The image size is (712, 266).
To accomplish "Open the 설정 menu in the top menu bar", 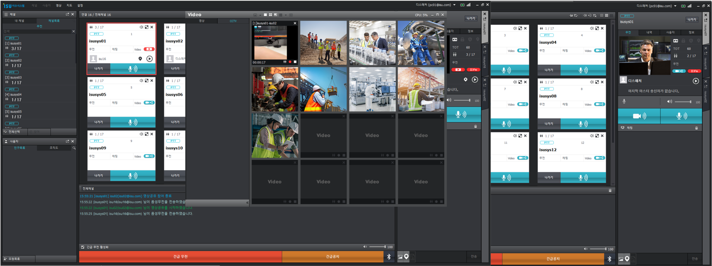I will tap(80, 6).
